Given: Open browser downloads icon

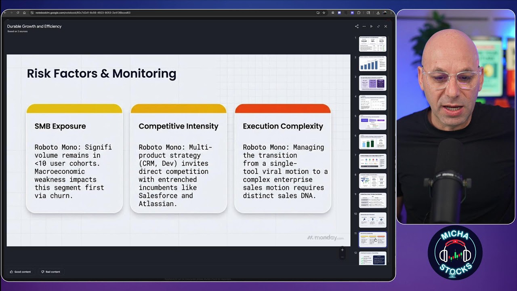Looking at the screenshot, I should tap(378, 13).
